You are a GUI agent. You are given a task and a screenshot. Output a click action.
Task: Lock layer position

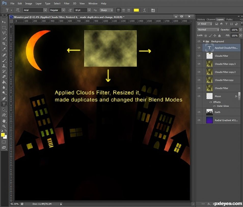pos(215,35)
